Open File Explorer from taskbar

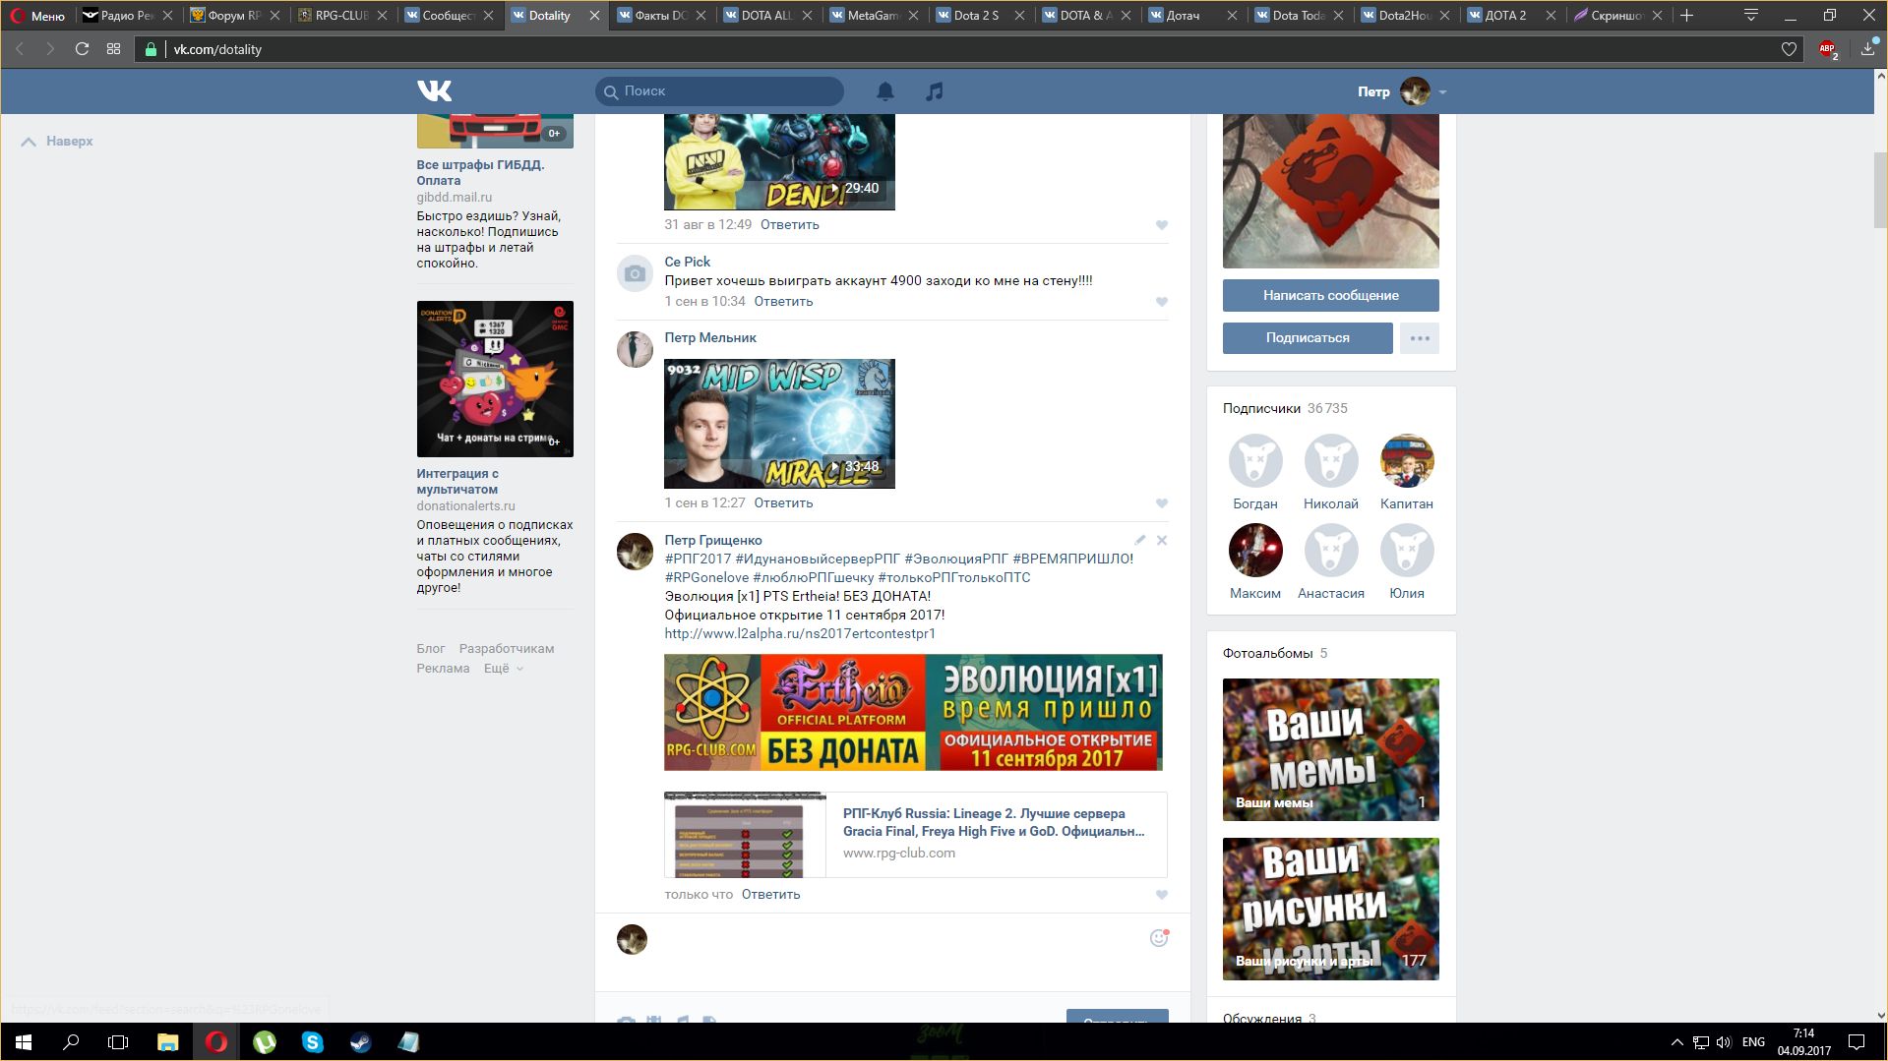click(x=168, y=1042)
